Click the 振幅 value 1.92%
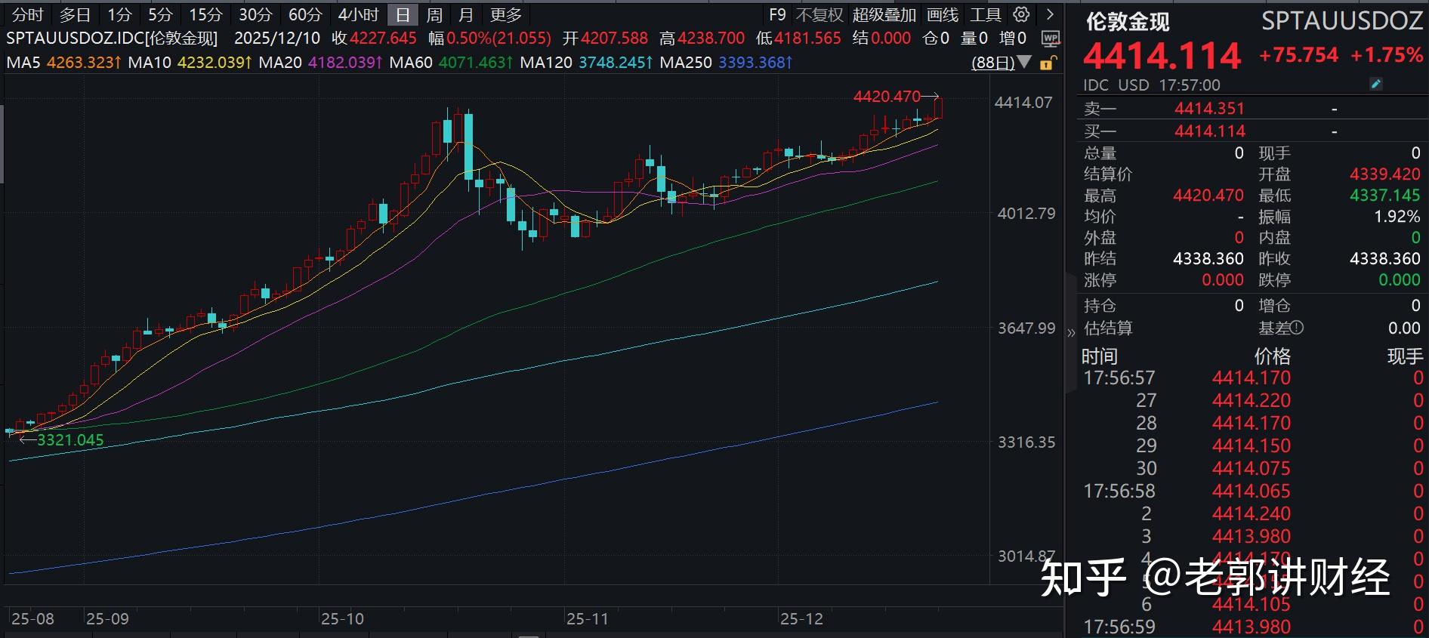Image resolution: width=1429 pixels, height=638 pixels. point(1397,217)
